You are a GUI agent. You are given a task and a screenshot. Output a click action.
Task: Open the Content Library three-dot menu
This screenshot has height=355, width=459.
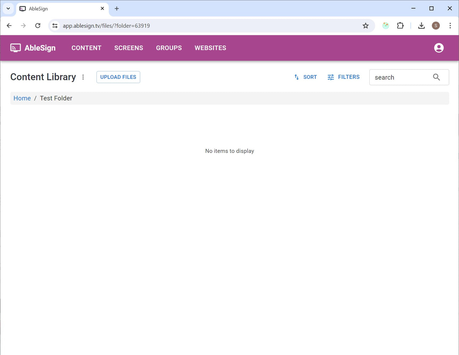[x=83, y=77]
